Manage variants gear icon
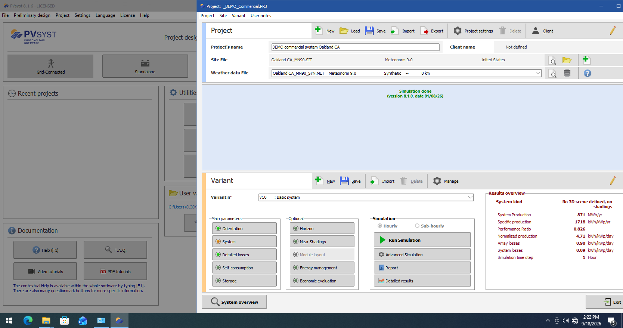This screenshot has width=623, height=328. pyautogui.click(x=437, y=181)
